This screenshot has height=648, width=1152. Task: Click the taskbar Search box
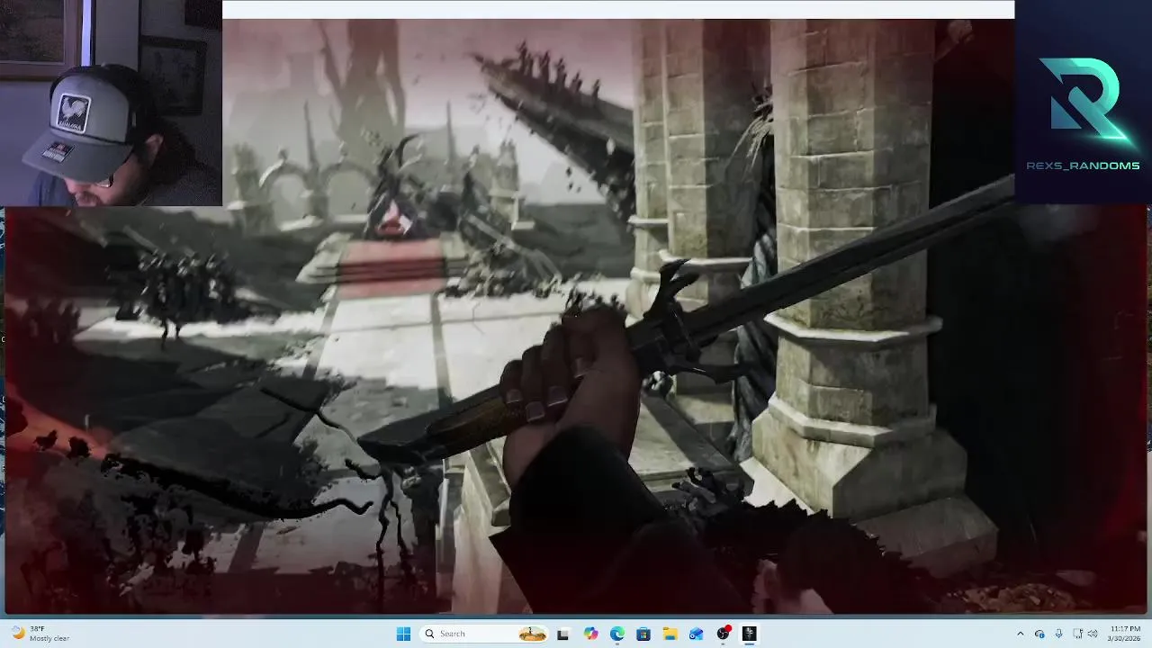(x=485, y=634)
